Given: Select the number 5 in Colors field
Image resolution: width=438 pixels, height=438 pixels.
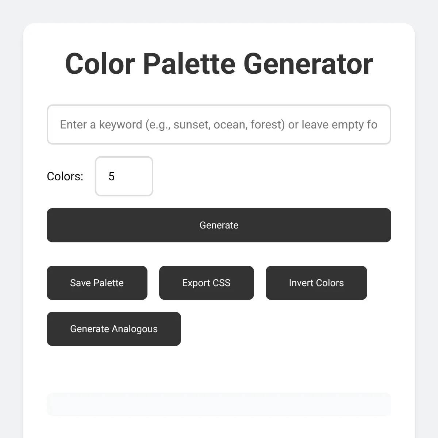Looking at the screenshot, I should (x=112, y=176).
